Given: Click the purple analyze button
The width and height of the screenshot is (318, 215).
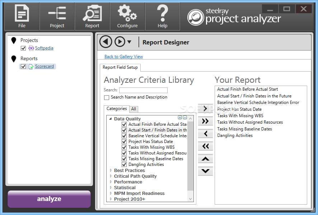Looking at the screenshot, I should pos(49,199).
